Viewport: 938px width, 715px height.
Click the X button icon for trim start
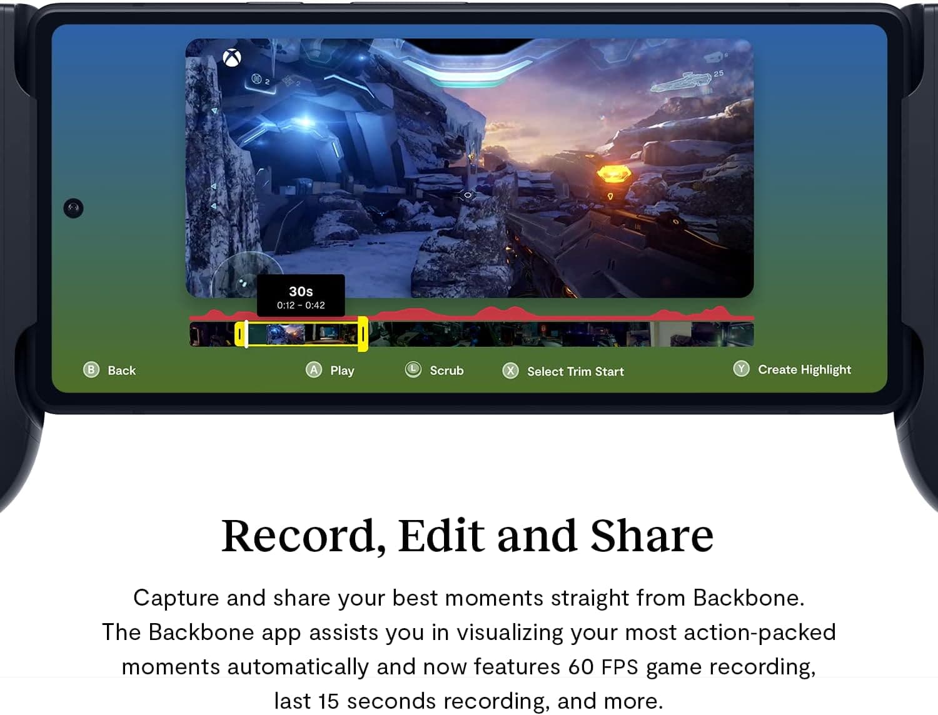coord(511,371)
